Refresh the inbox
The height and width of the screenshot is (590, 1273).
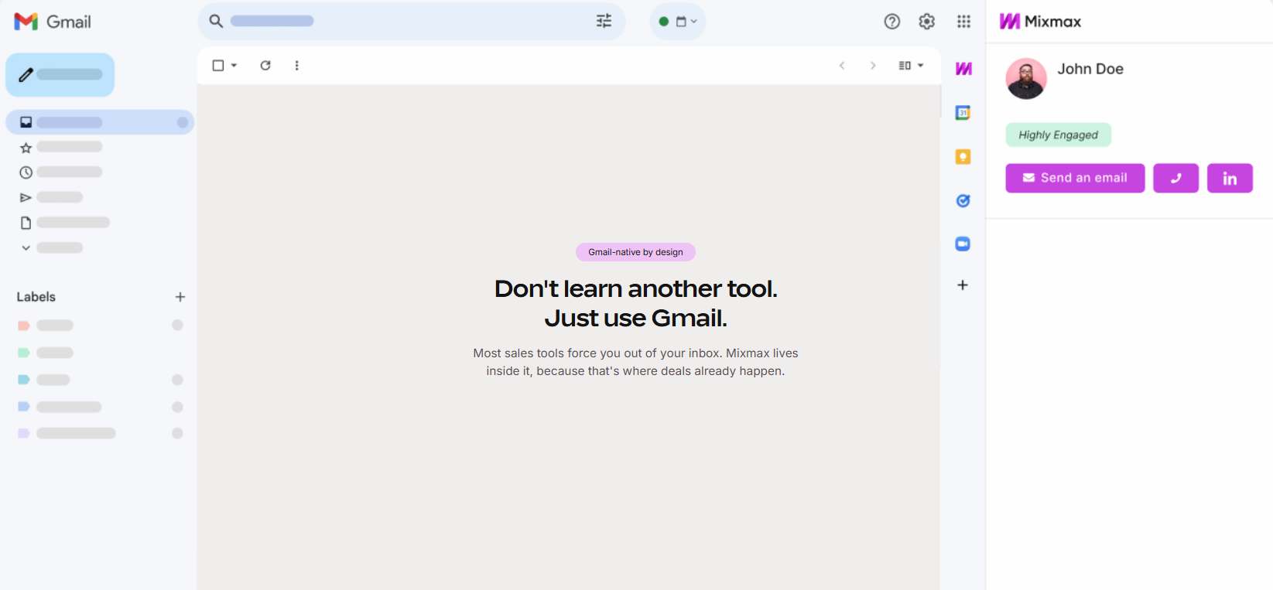click(265, 66)
